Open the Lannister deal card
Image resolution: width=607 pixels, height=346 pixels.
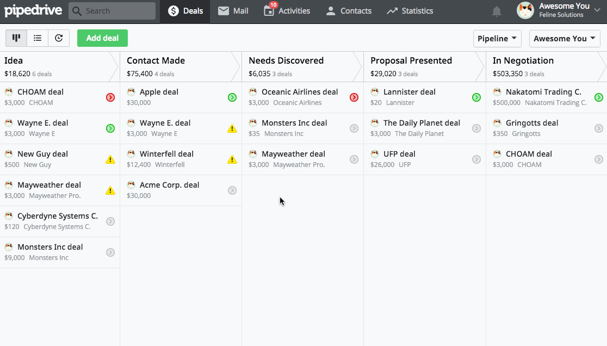click(425, 97)
